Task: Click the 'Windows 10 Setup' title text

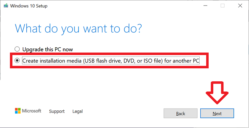Action: point(29,6)
